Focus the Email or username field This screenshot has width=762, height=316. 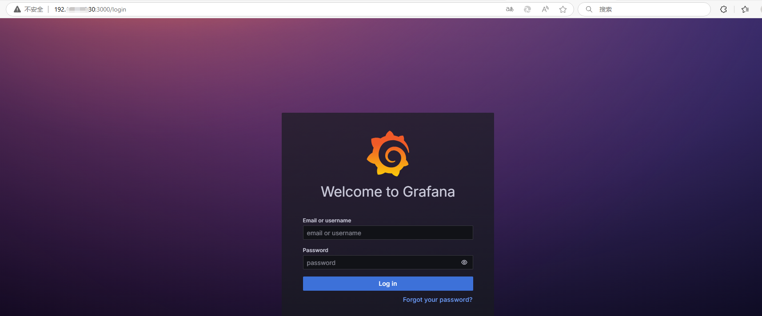tap(388, 233)
